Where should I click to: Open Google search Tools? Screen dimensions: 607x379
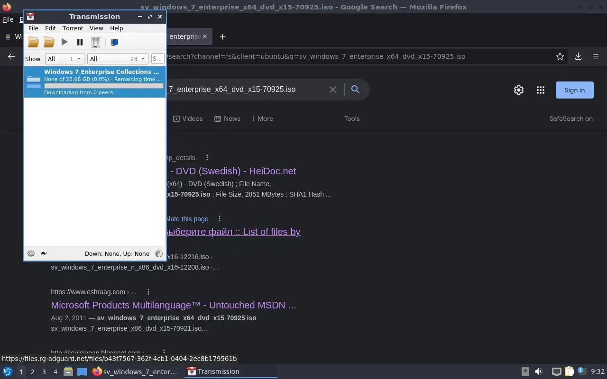click(352, 118)
